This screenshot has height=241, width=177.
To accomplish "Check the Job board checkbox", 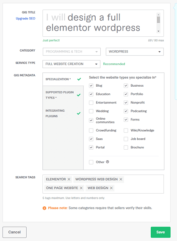I will [126, 139].
